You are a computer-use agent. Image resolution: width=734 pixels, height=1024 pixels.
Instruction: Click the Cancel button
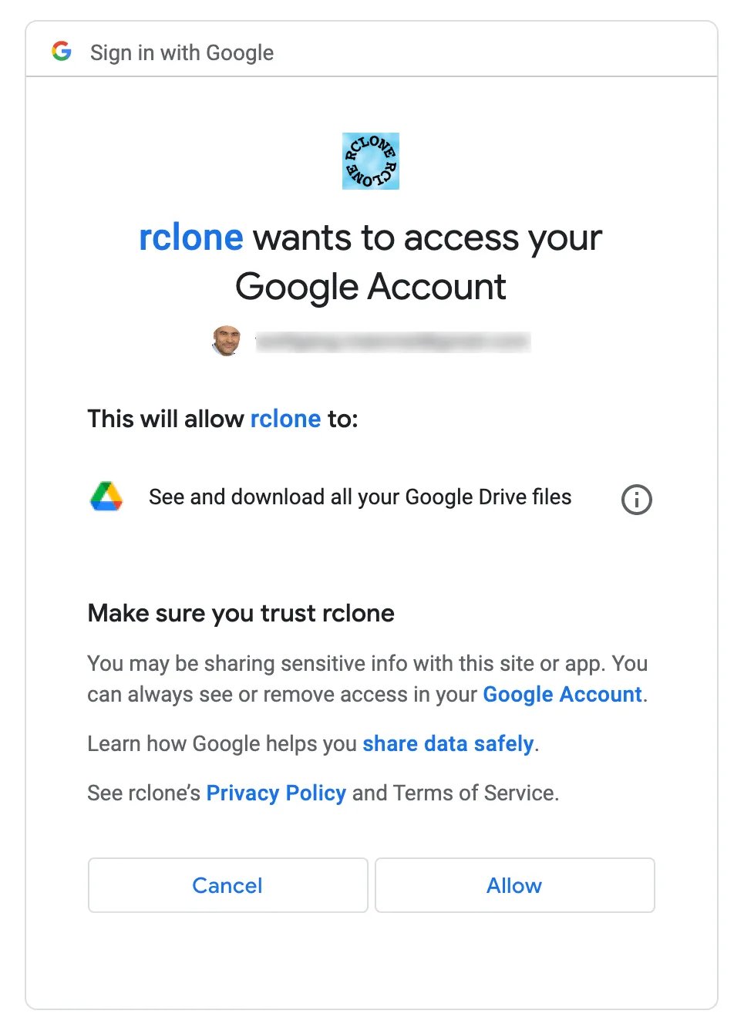point(227,885)
